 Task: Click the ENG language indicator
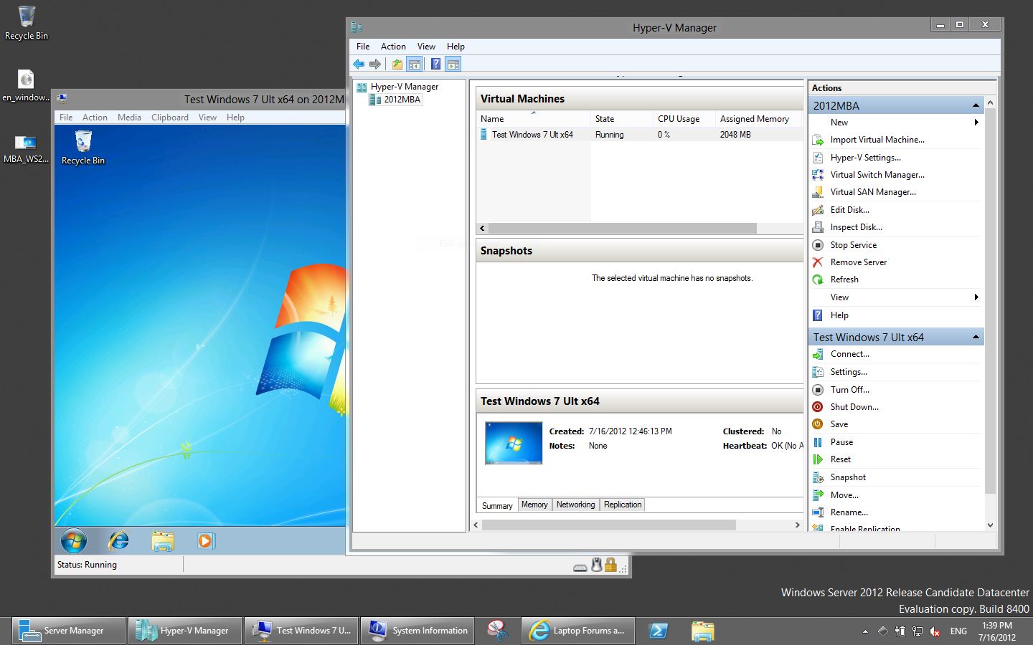tap(958, 631)
